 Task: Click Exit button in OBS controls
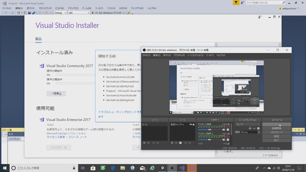[276, 140]
